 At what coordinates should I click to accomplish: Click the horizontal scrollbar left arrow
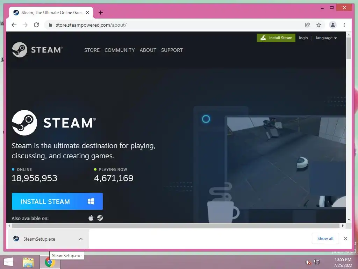(9, 226)
